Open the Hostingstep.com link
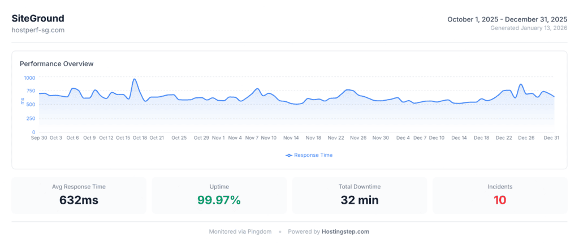Image resolution: width=579 pixels, height=249 pixels. (345, 231)
